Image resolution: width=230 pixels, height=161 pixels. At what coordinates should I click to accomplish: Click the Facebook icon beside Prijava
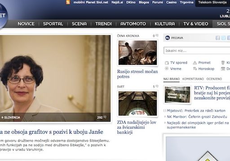[x=217, y=38]
